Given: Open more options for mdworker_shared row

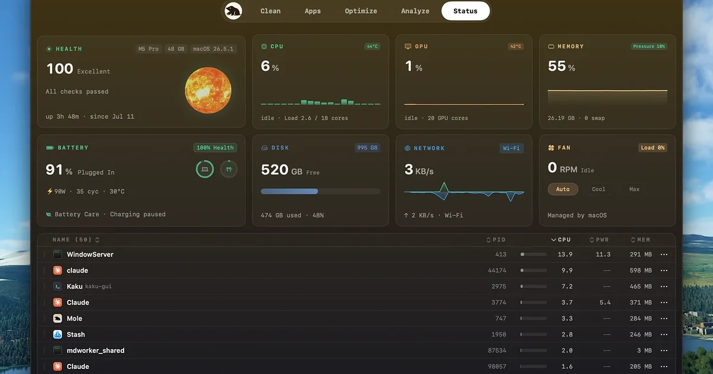Looking at the screenshot, I should click(x=664, y=351).
